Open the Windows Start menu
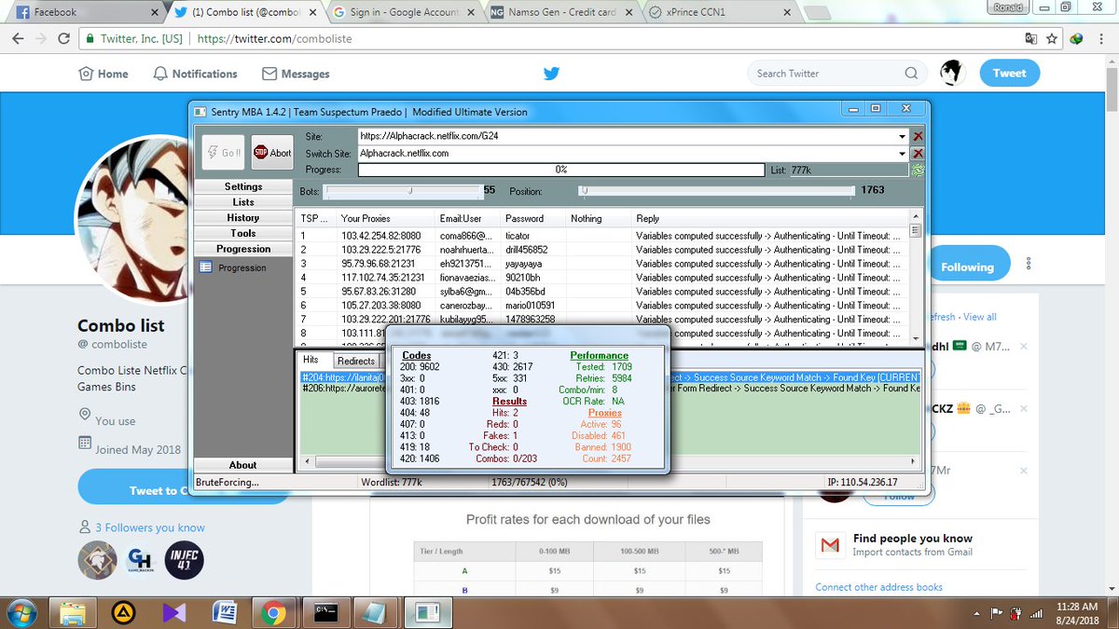Viewport: 1119px width, 629px height. [21, 612]
